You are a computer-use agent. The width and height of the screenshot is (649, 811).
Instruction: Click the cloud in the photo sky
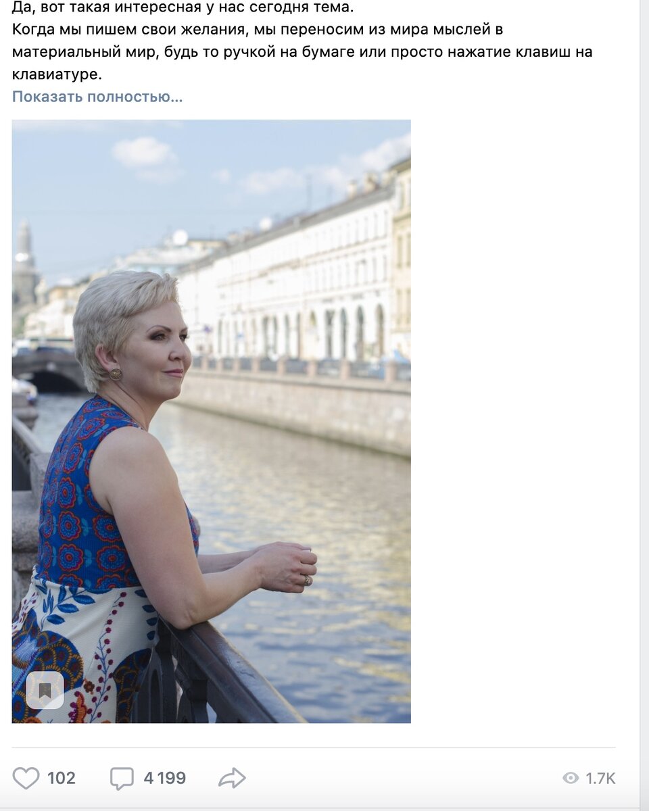(x=143, y=153)
